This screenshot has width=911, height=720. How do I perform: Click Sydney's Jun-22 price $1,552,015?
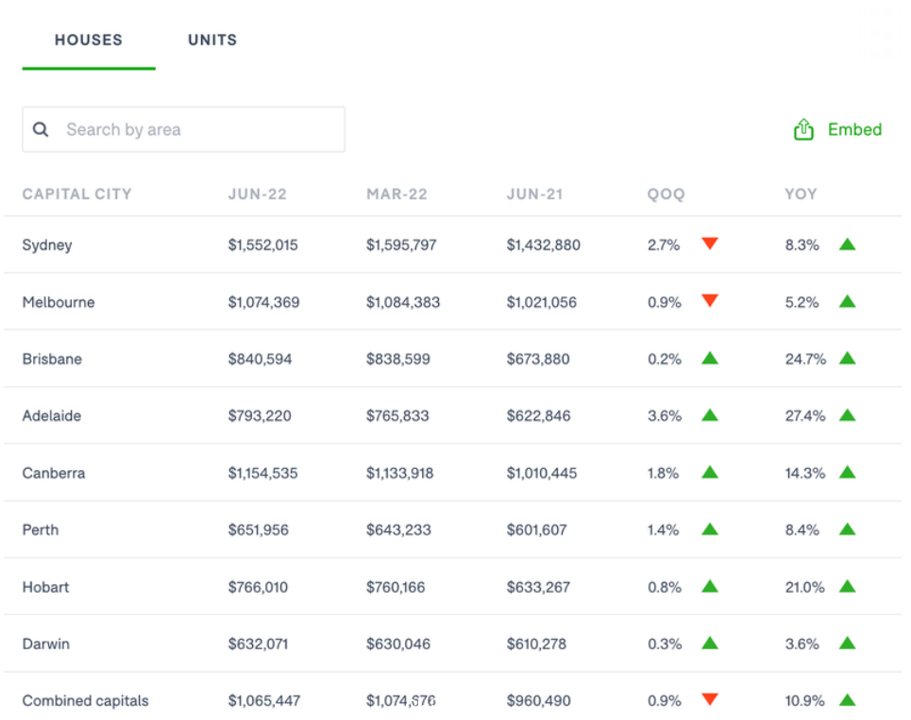(262, 245)
